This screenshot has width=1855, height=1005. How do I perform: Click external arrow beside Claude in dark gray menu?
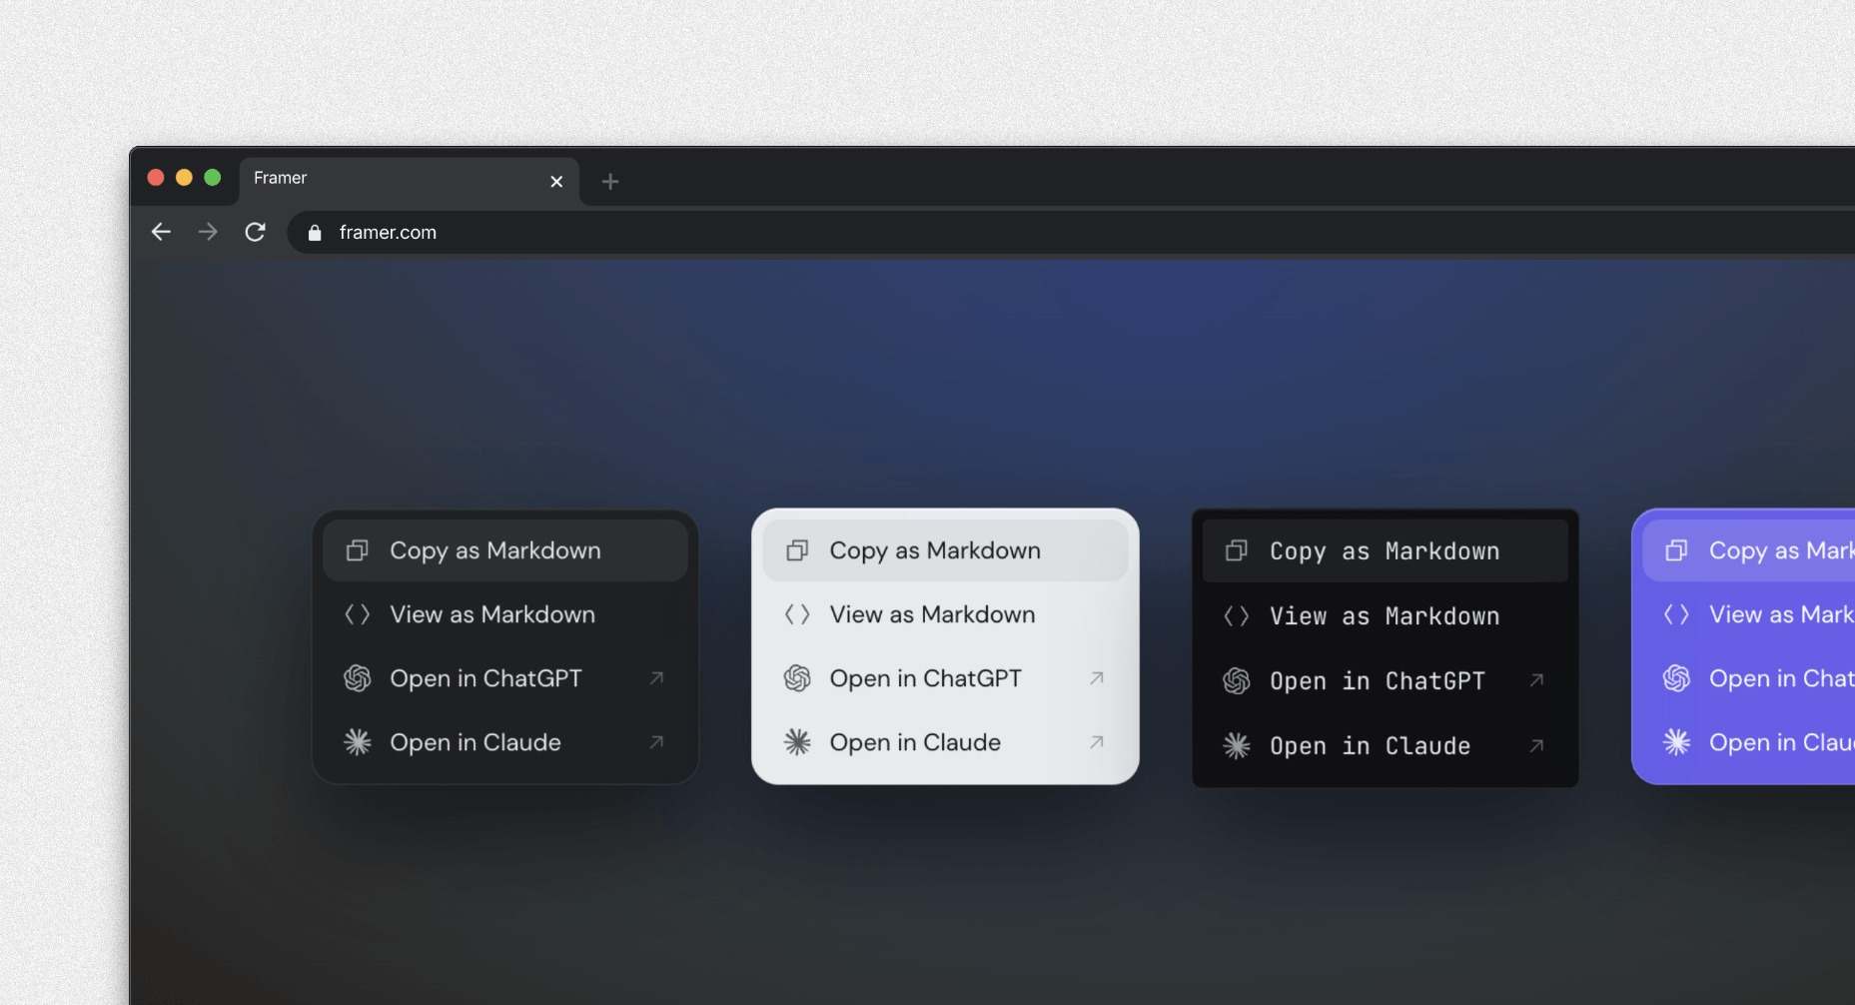[656, 742]
